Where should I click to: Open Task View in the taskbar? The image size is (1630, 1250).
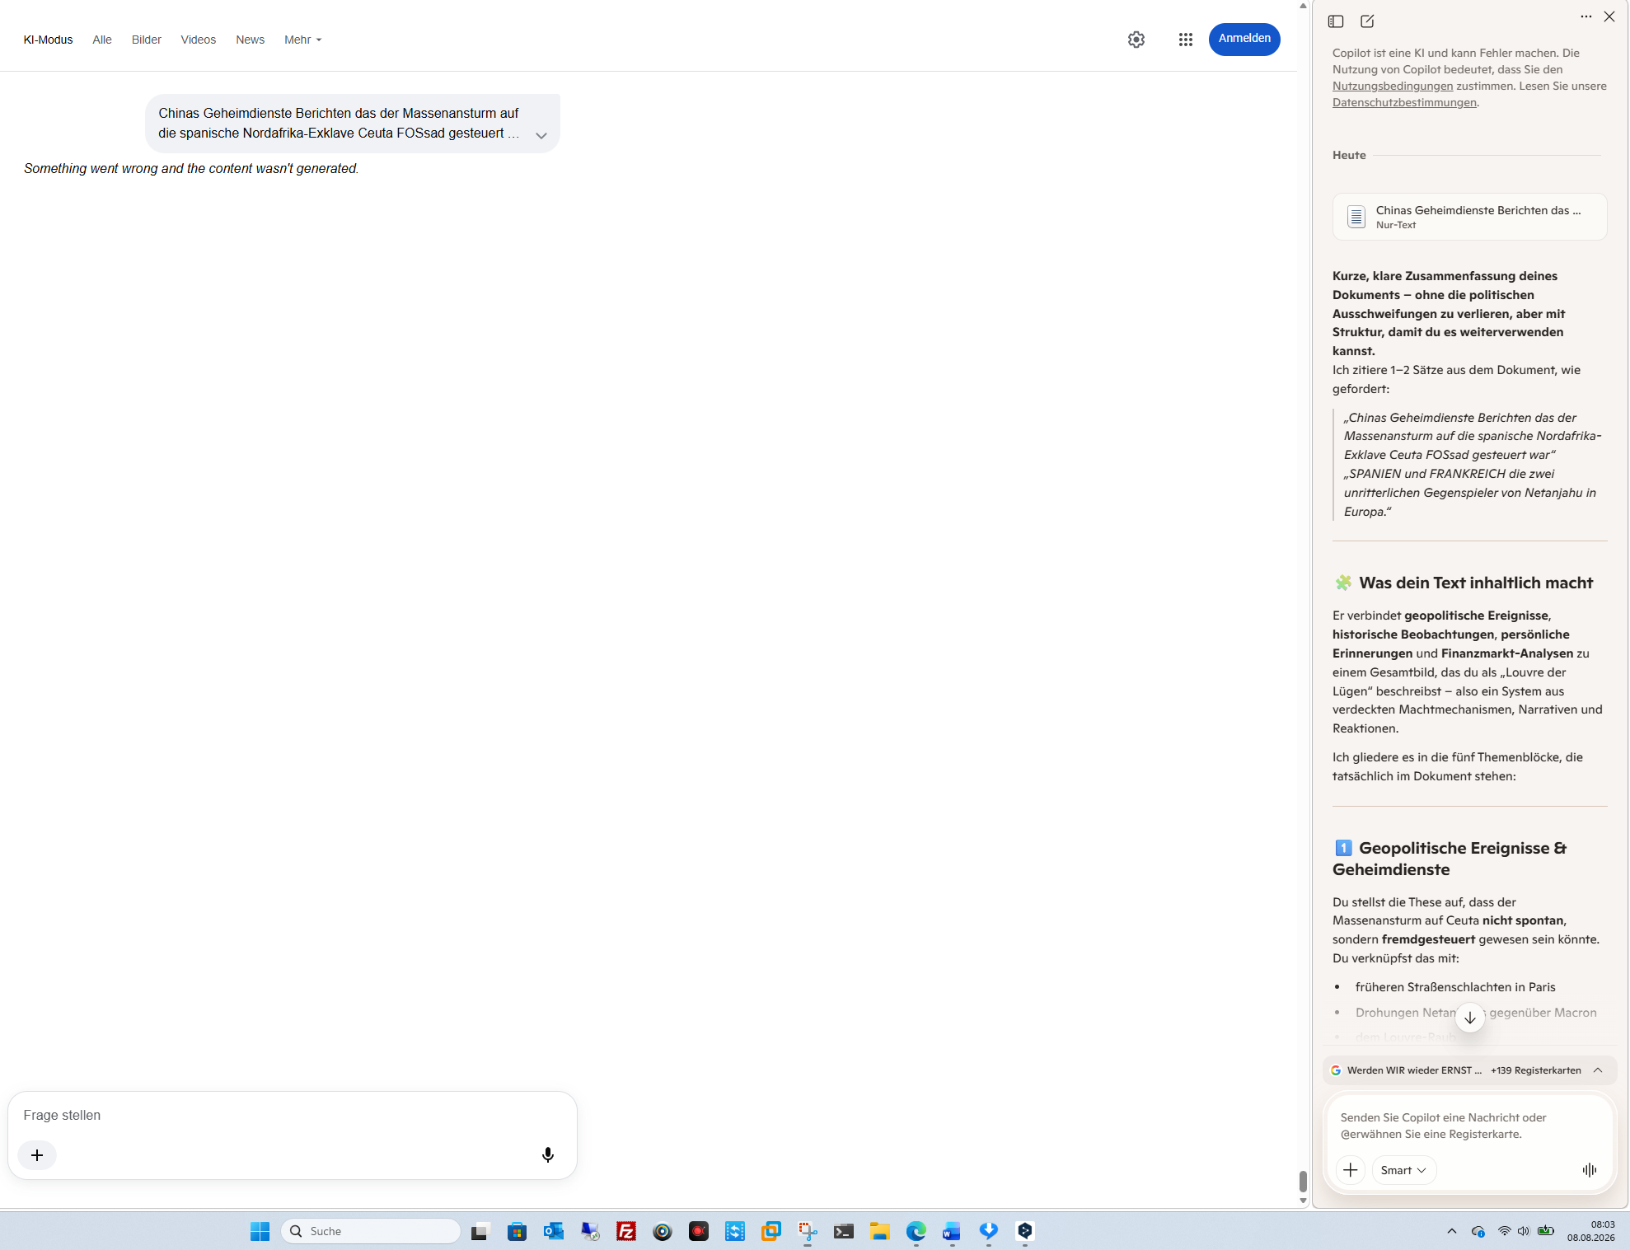pos(480,1231)
